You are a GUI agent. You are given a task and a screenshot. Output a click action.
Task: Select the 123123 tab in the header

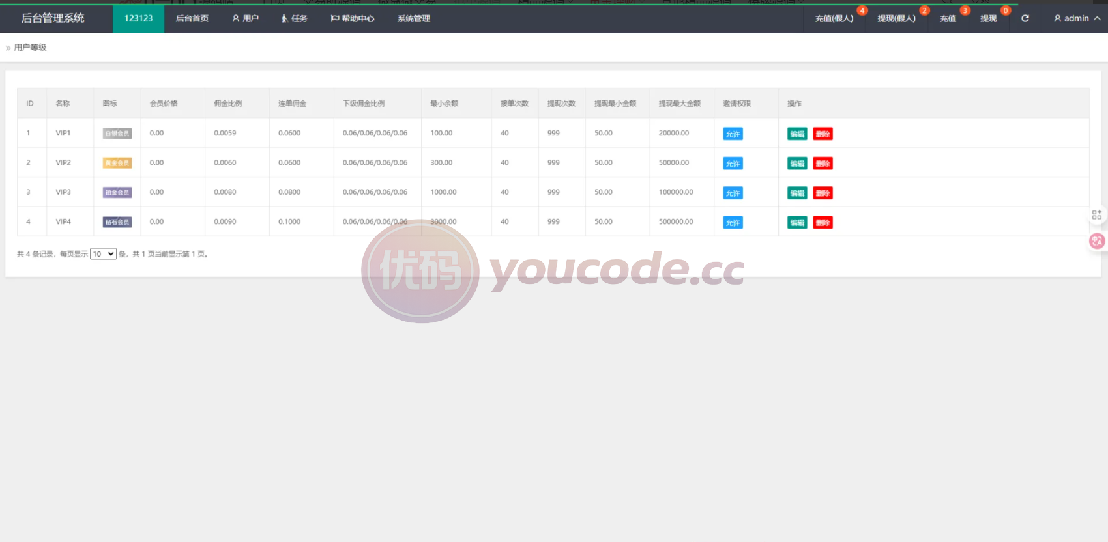pyautogui.click(x=139, y=18)
